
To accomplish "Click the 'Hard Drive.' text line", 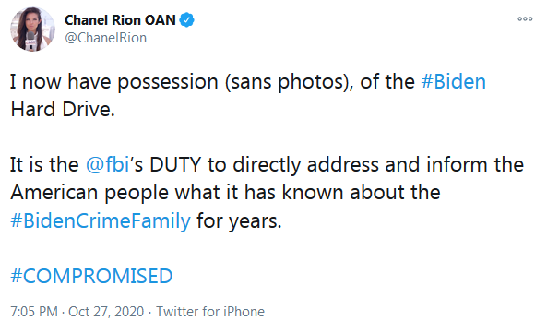I will 63,109.
